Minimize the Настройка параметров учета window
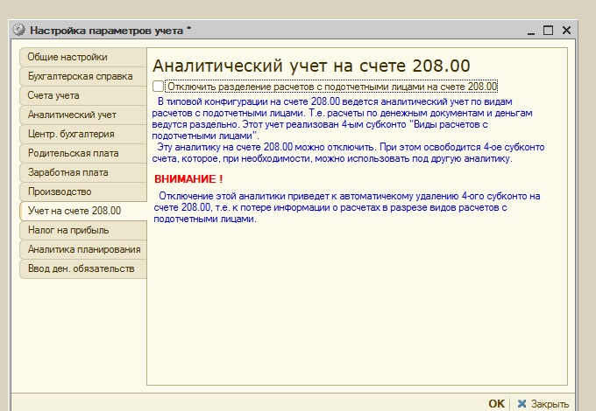This screenshot has width=596, height=411. pos(531,31)
